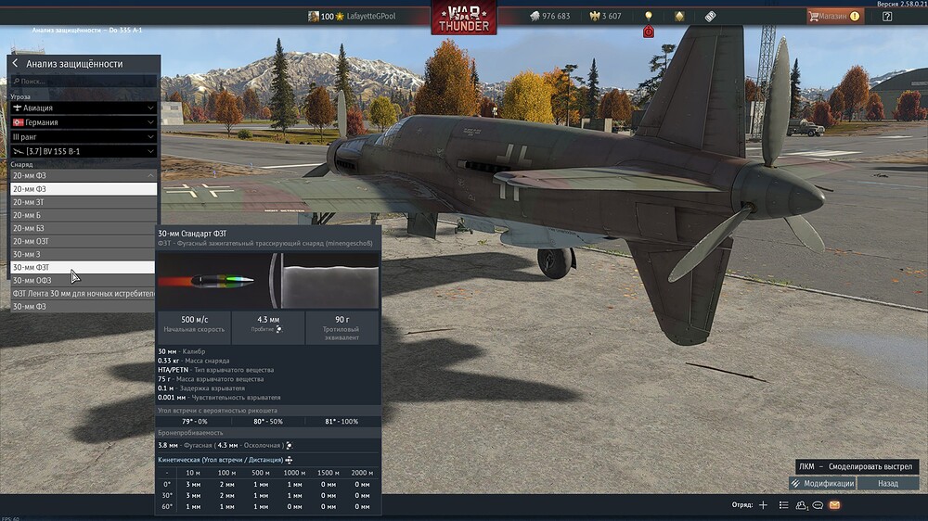Viewport: 928px width, 521px height.
Task: Click the 79° - 0% ricochet value
Action: [x=194, y=422]
